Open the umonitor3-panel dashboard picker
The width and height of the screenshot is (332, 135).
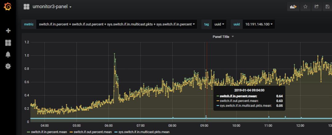(x=52, y=7)
